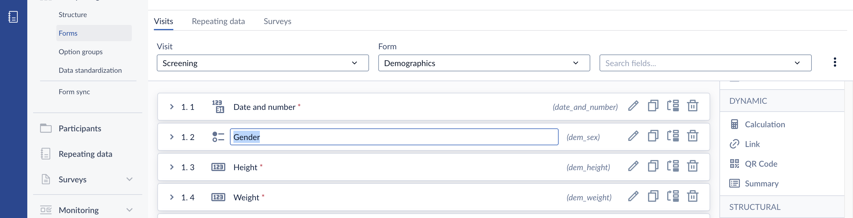Open the three-dot options menu
The width and height of the screenshot is (853, 218).
[x=834, y=62]
